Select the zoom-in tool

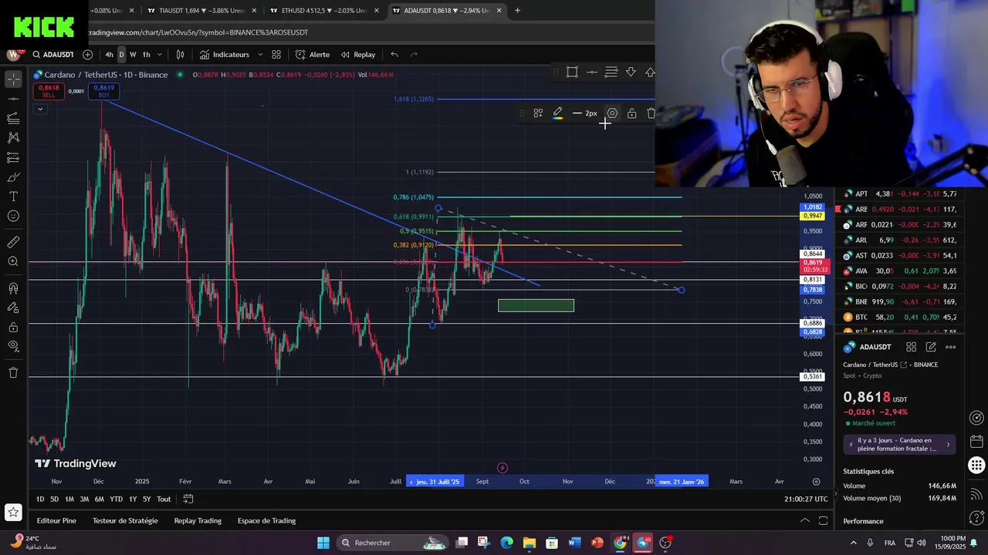click(13, 262)
